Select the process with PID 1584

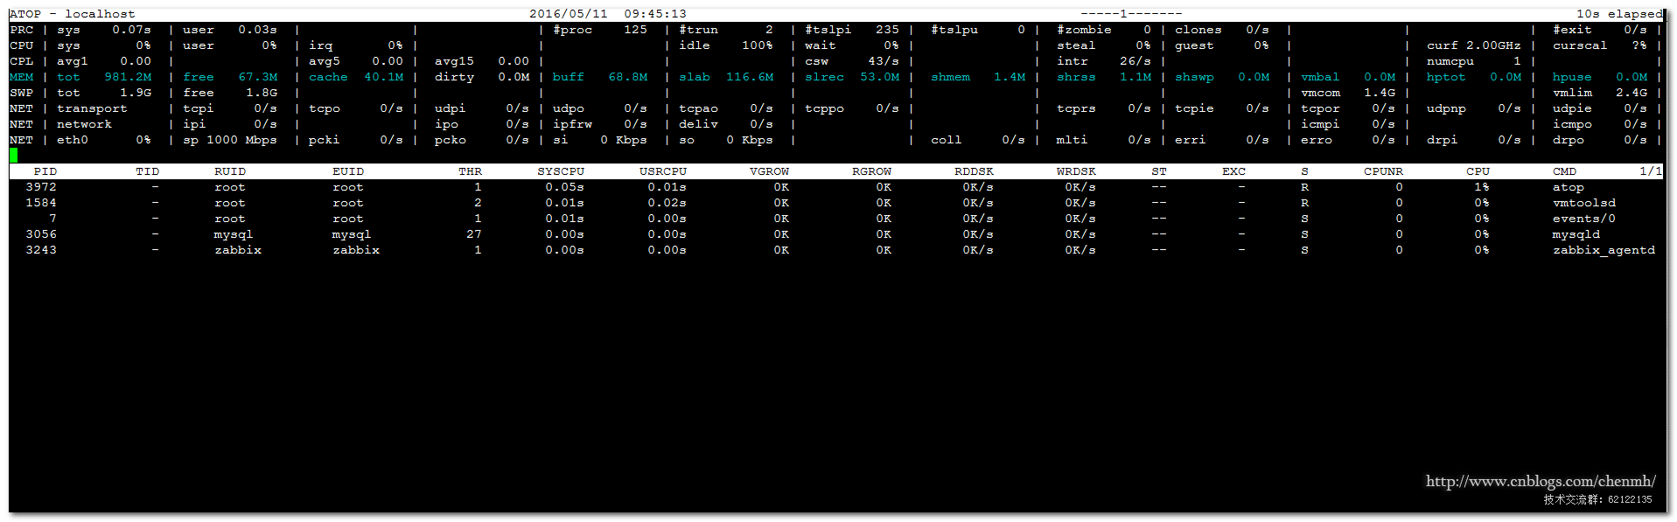(x=41, y=203)
